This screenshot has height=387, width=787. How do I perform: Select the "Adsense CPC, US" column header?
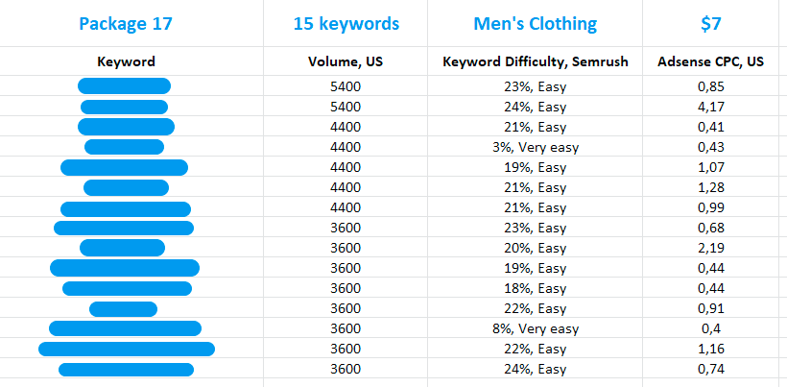(x=711, y=62)
